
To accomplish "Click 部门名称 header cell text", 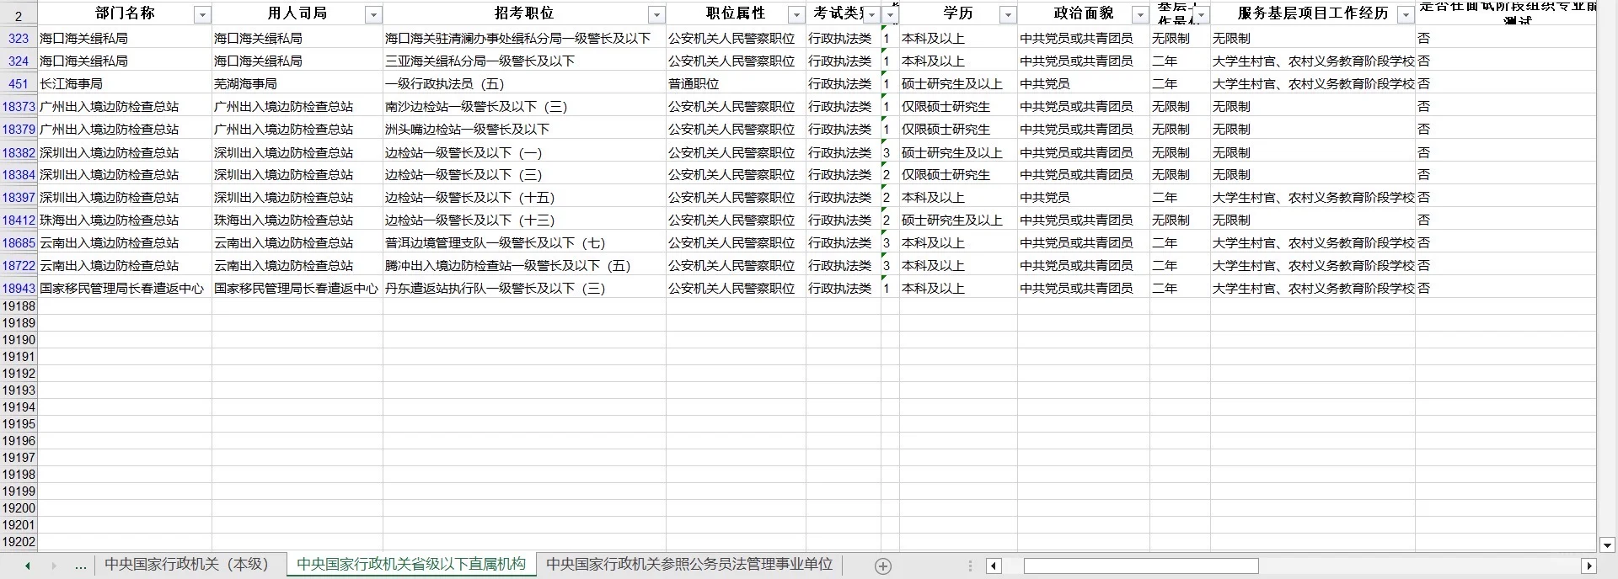I will (x=125, y=13).
